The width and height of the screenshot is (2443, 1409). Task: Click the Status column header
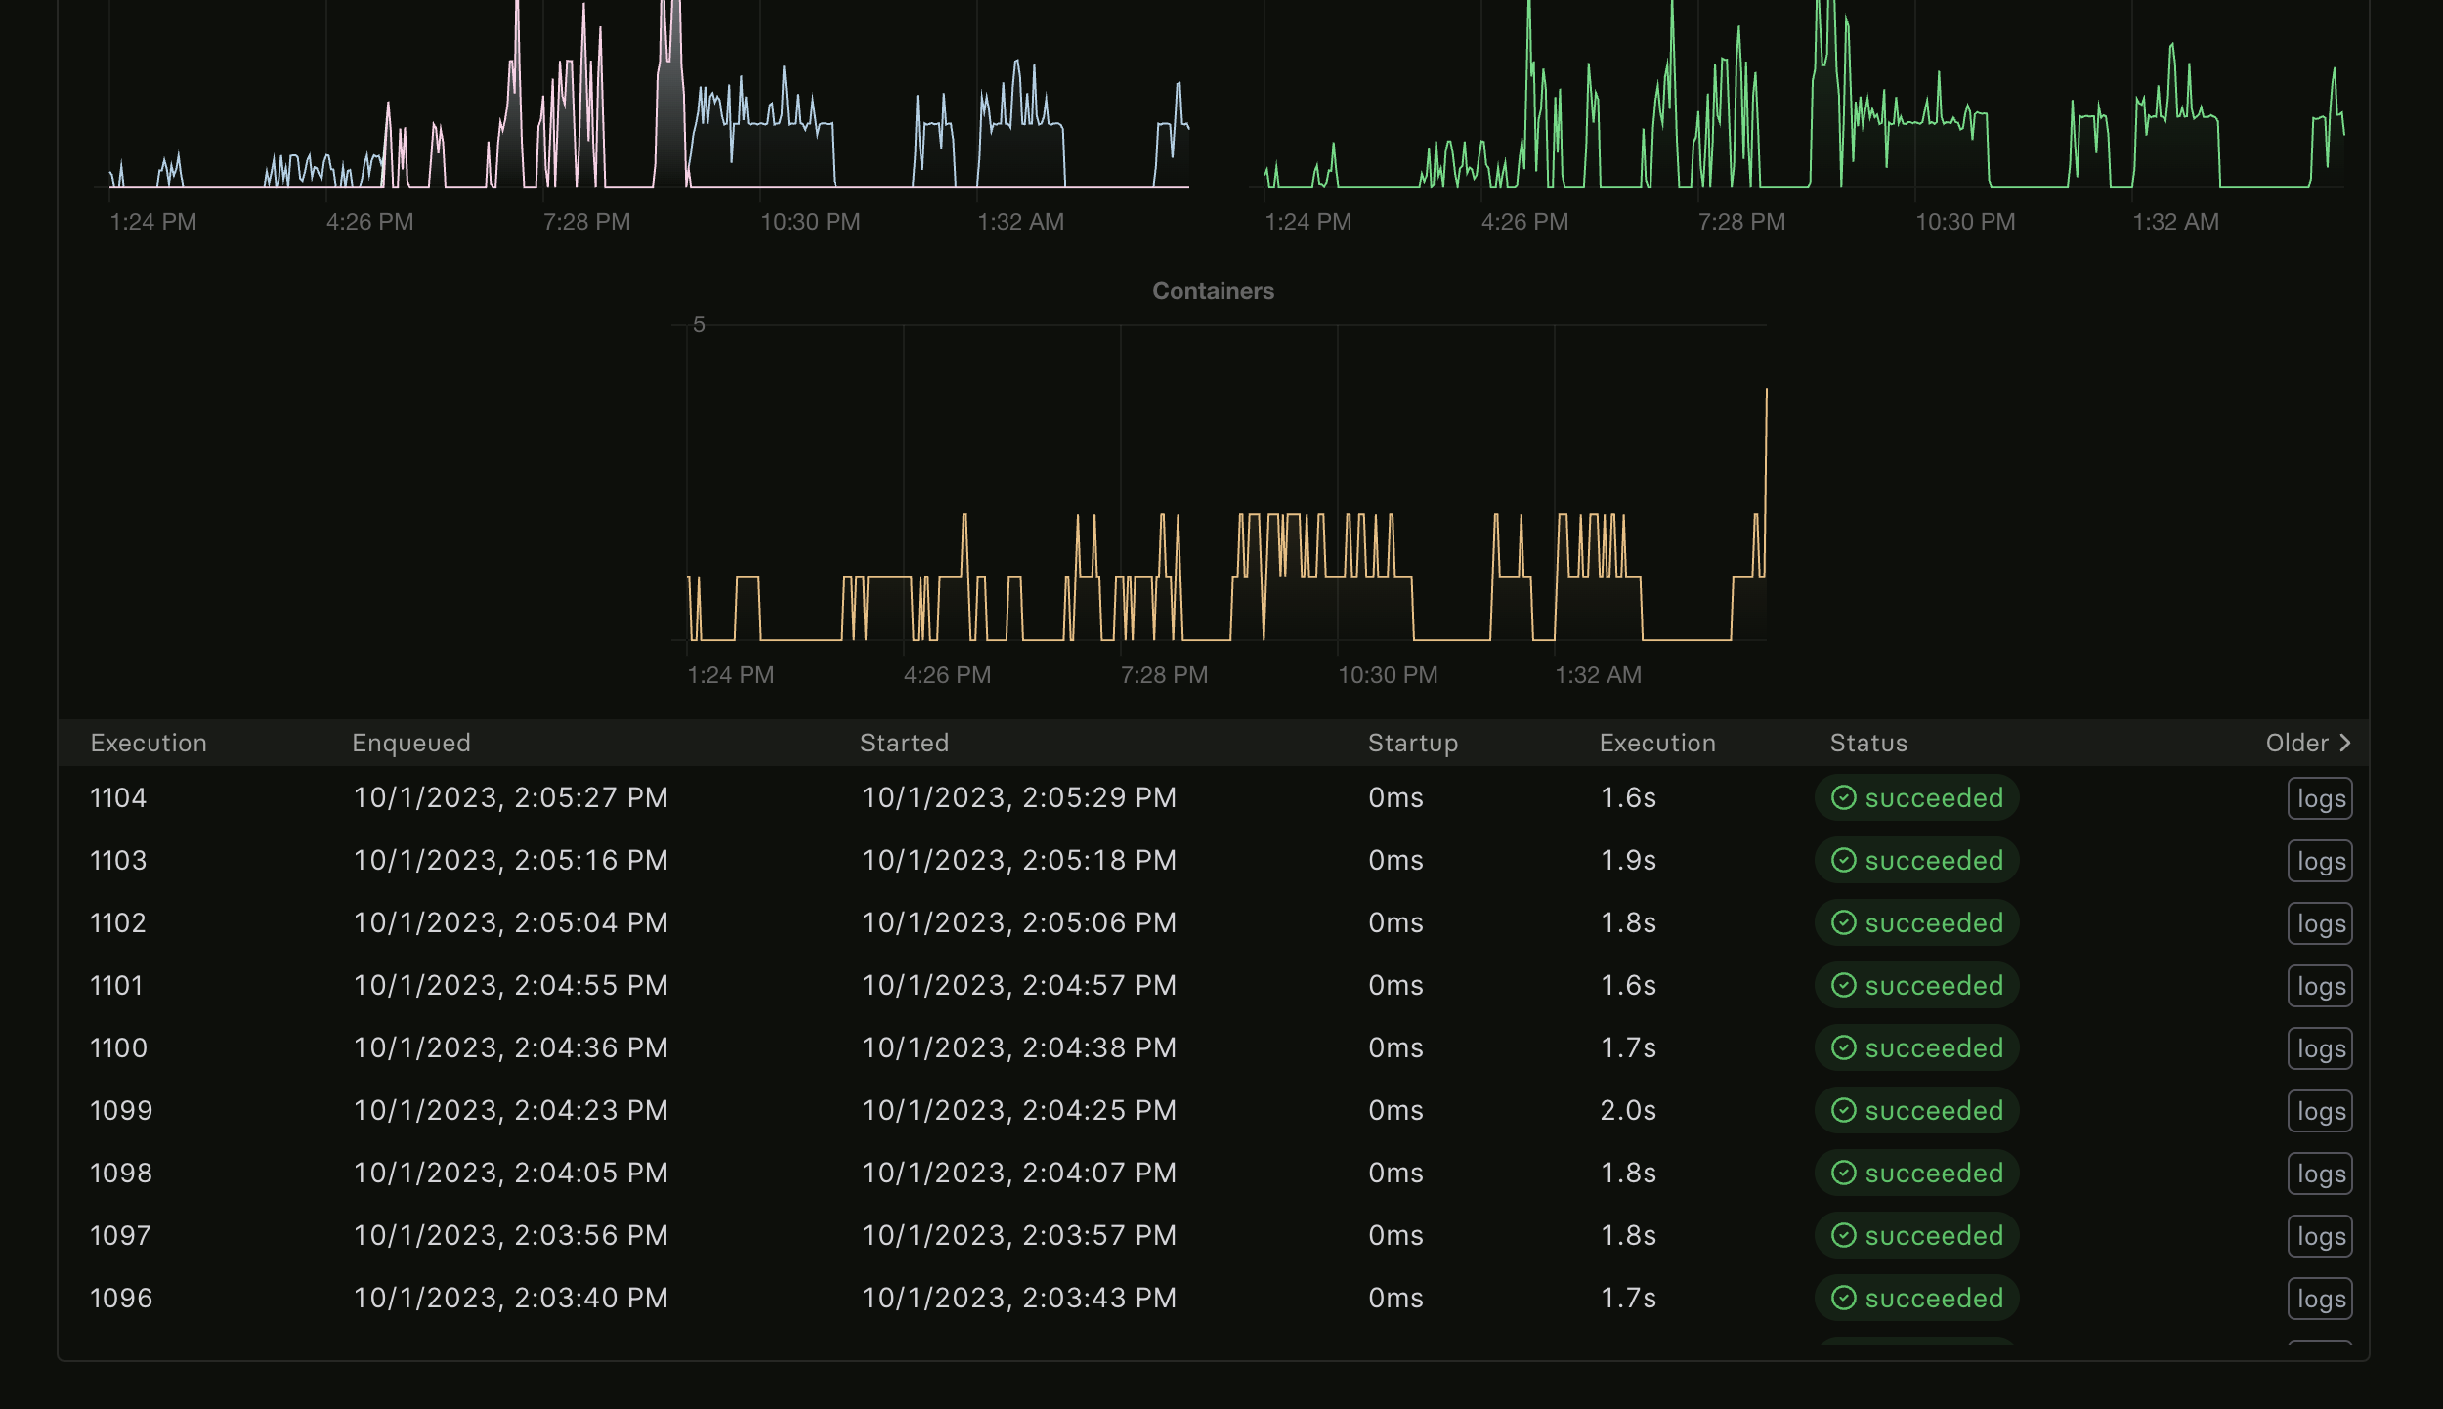(1868, 743)
